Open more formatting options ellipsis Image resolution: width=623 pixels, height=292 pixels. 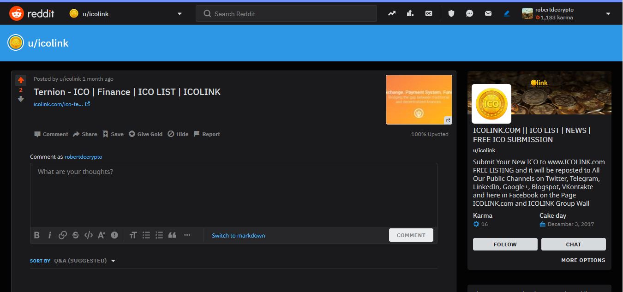coord(187,235)
